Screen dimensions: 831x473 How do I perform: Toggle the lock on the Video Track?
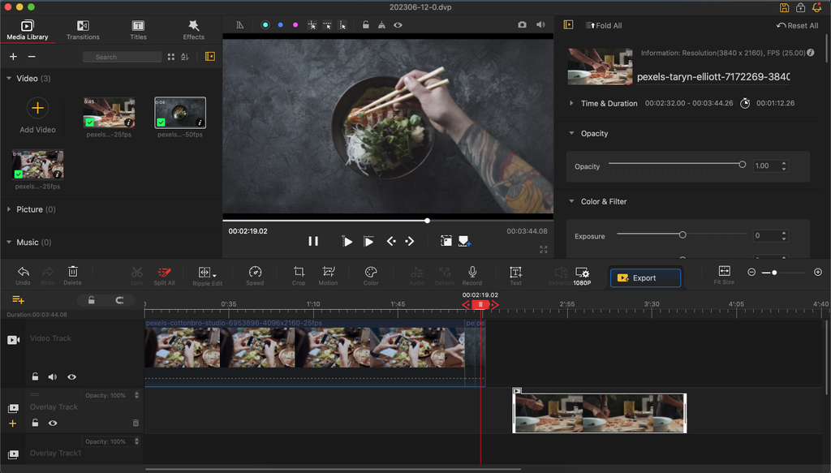click(x=37, y=376)
